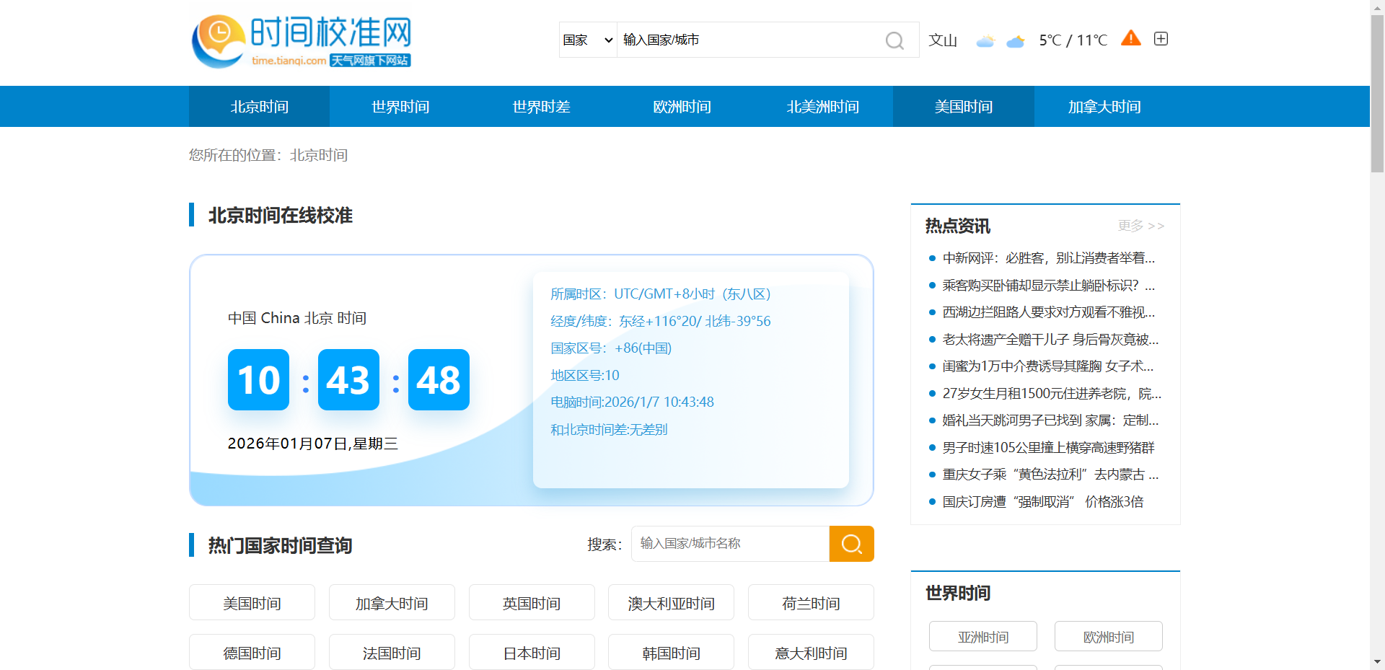This screenshot has height=670, width=1385.
Task: Open the 美国时间 quick link
Action: [x=252, y=602]
